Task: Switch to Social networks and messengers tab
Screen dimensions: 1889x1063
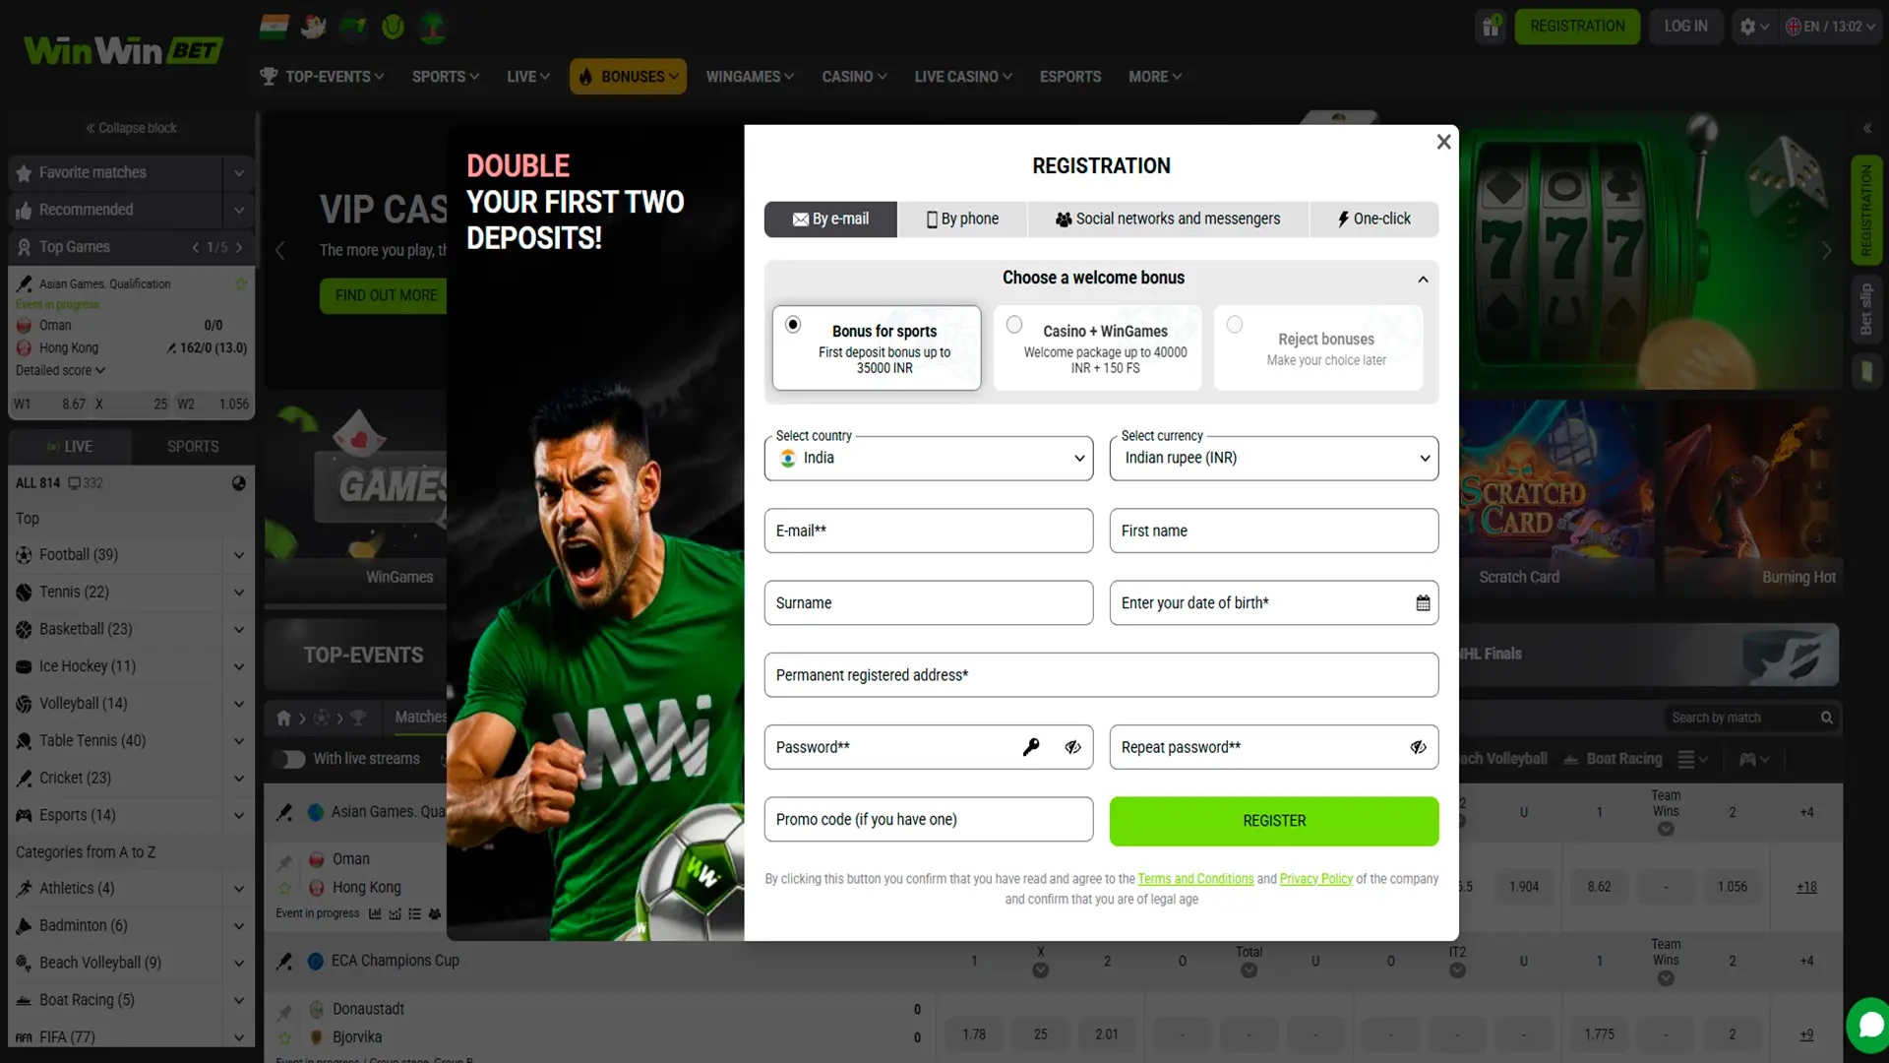Action: (x=1168, y=219)
